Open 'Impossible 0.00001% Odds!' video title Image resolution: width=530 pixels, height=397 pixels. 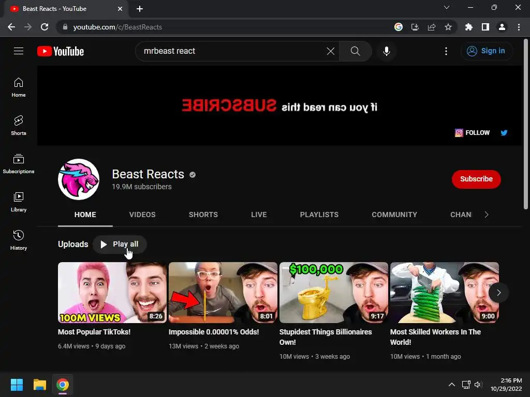tap(214, 332)
